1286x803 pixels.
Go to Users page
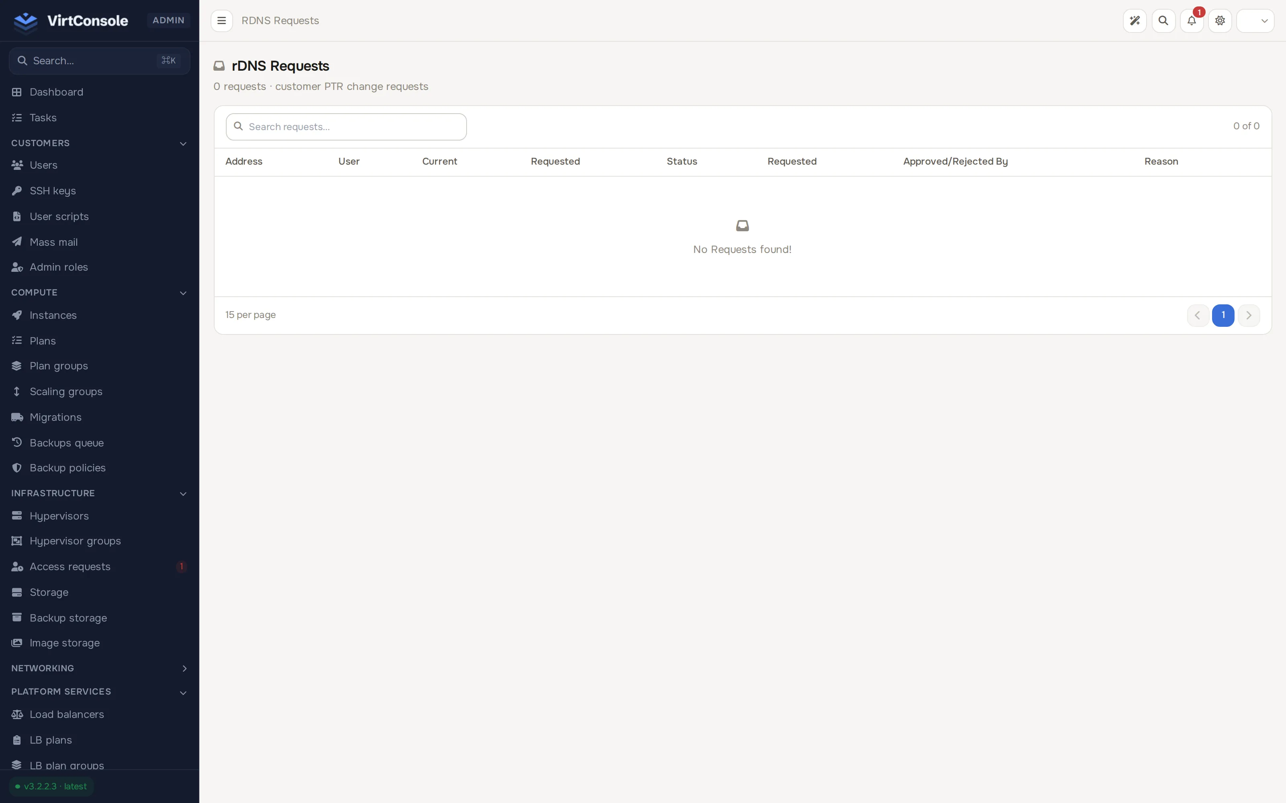point(99,165)
